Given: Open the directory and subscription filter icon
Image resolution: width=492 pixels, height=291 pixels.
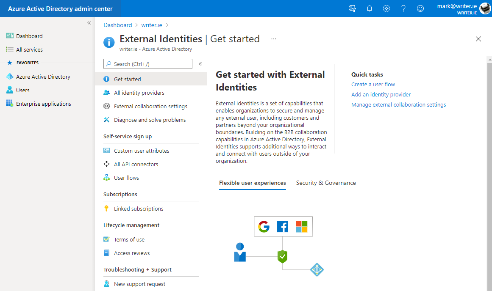Looking at the screenshot, I should click(353, 8).
